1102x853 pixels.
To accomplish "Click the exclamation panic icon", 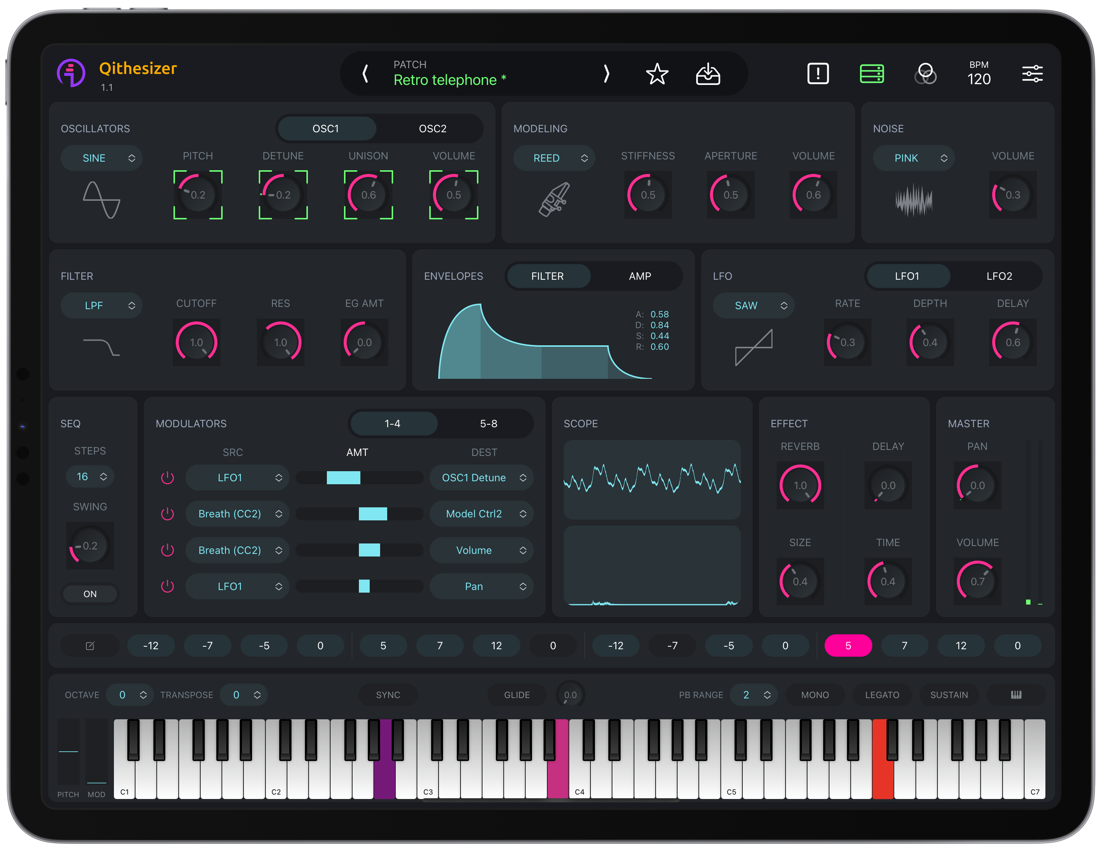I will [818, 74].
